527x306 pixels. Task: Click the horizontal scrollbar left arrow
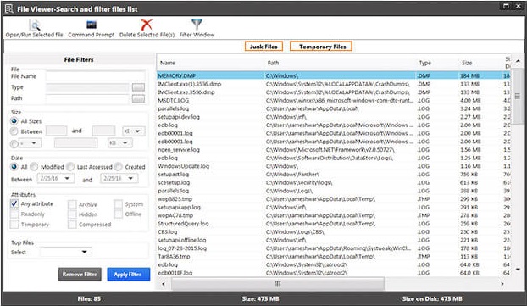coord(164,284)
